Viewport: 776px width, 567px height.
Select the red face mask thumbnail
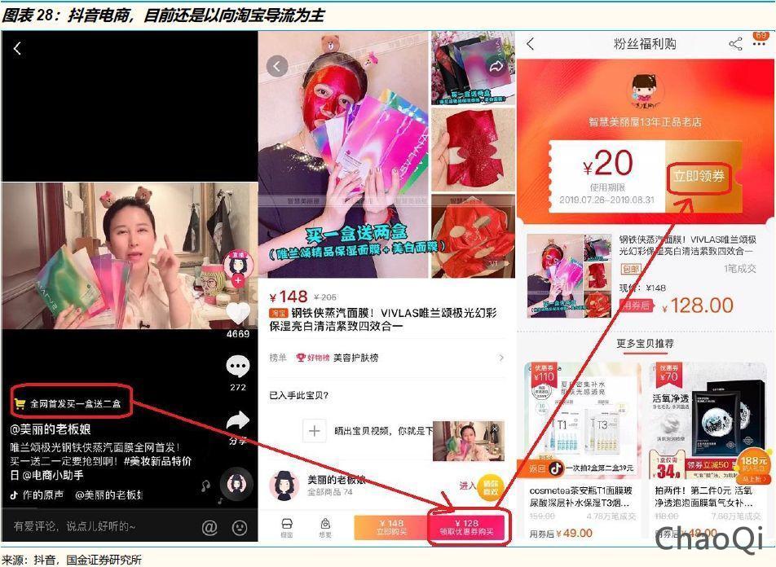pyautogui.click(x=473, y=236)
